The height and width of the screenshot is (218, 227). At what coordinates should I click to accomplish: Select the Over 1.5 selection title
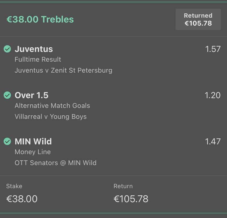32,95
